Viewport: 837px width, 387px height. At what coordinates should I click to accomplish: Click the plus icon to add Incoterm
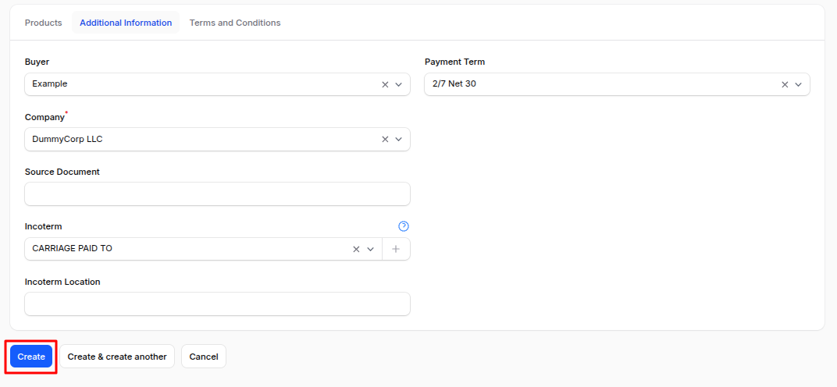click(396, 249)
